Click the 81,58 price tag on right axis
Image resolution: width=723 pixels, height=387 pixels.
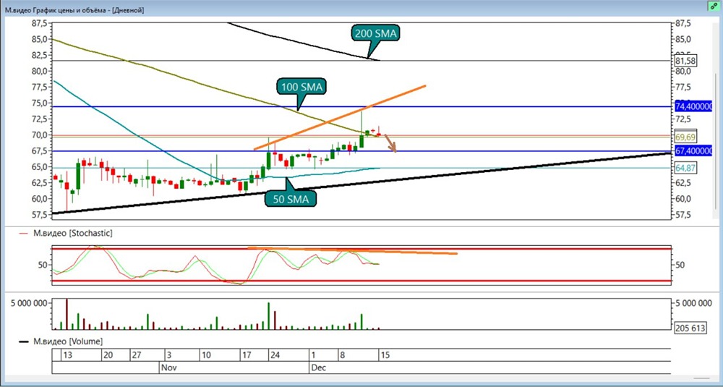point(685,61)
